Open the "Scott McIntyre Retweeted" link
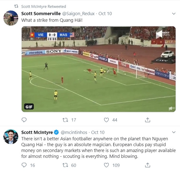This screenshot has width=180, height=171. click(x=43, y=6)
